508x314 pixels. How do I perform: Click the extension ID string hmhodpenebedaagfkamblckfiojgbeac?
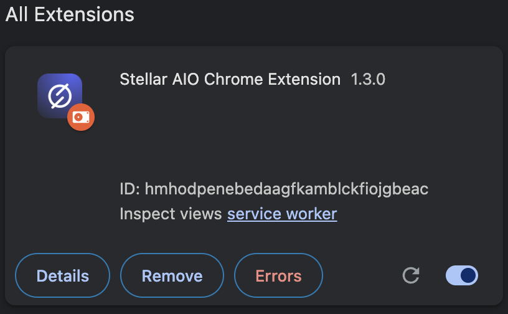(x=291, y=189)
